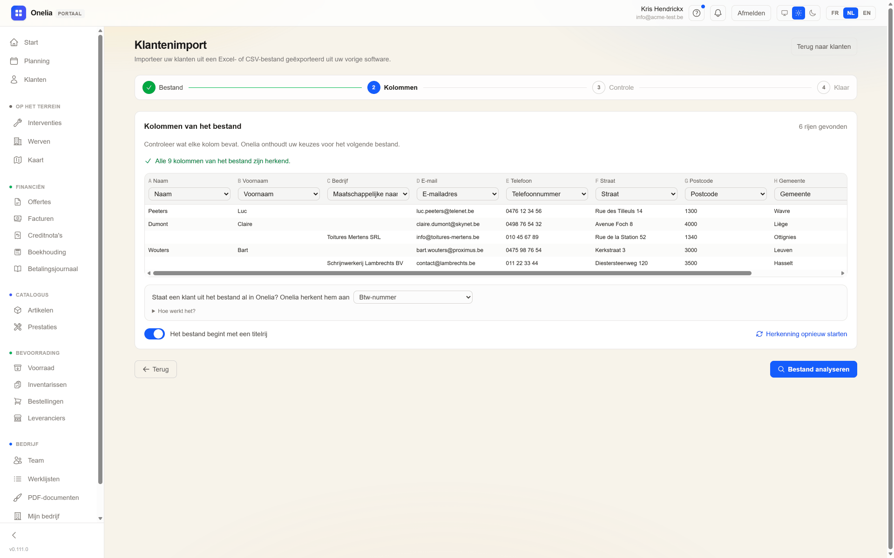Open the notifications bell

(718, 13)
